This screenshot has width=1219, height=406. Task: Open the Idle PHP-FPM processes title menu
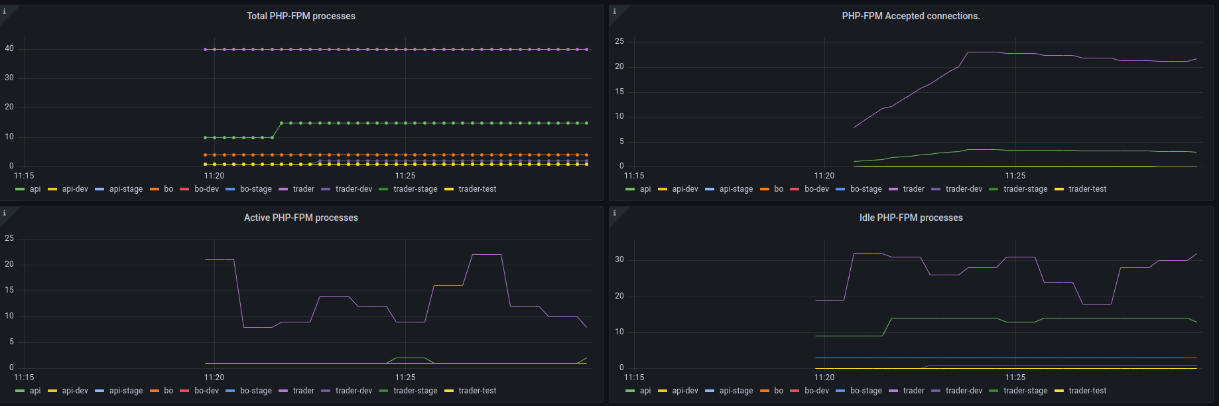[x=911, y=218]
